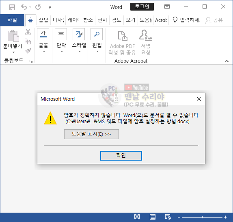
Task: Open the Undo history dropdown arrow
Action: [30, 7]
